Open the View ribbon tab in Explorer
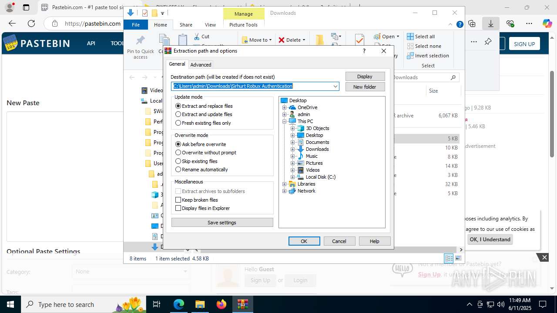Viewport: 557px width, 313px height. 210,25
